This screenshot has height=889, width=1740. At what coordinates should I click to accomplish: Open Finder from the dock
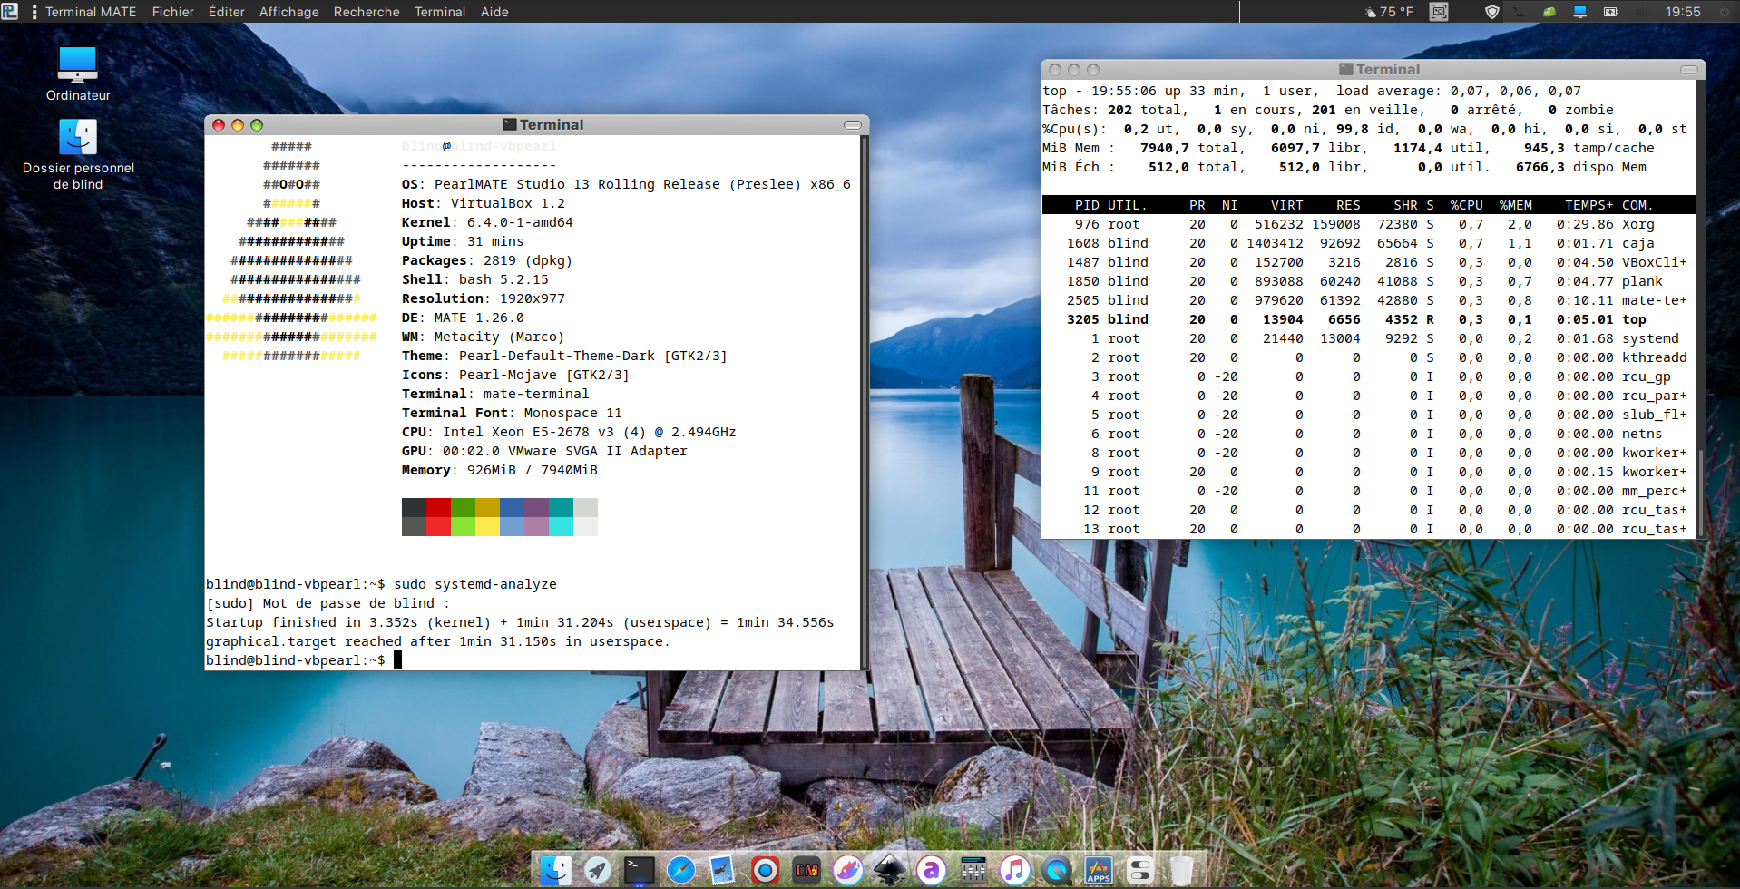click(555, 870)
